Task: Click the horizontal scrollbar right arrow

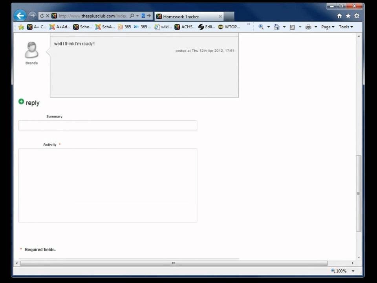Action: tap(353, 263)
